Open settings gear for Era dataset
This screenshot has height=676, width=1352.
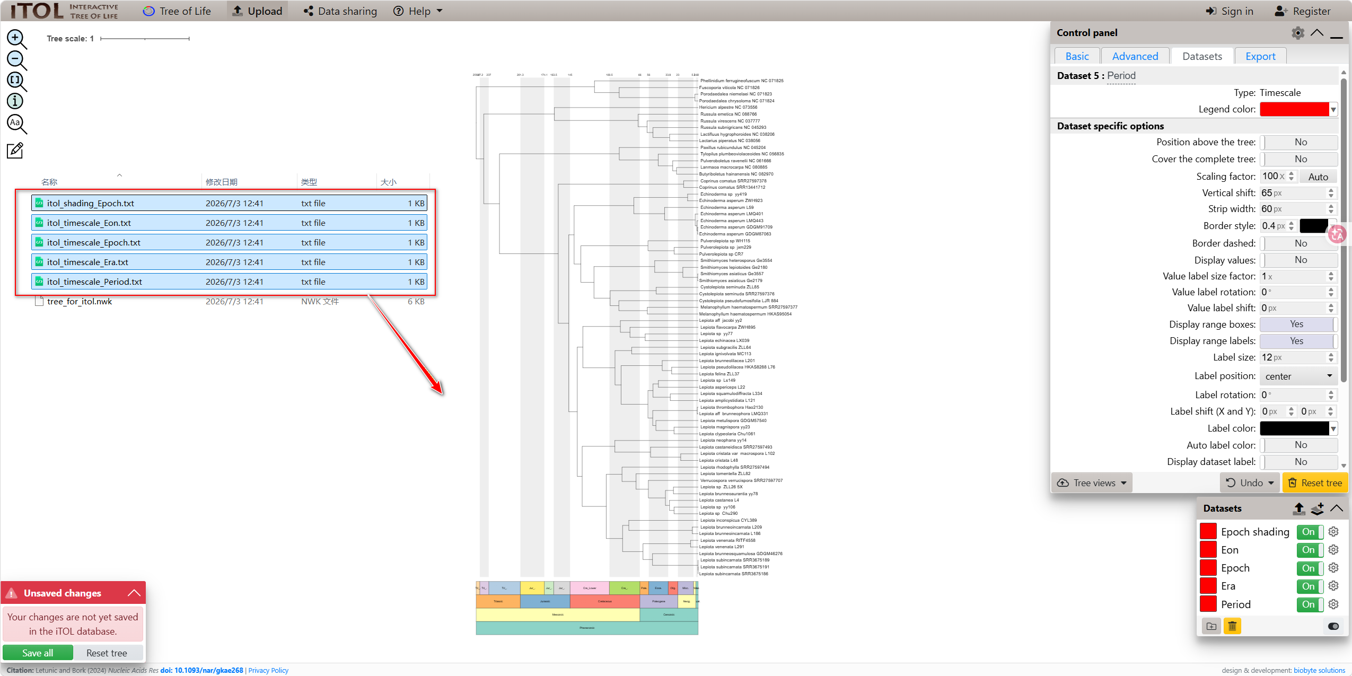click(x=1333, y=586)
